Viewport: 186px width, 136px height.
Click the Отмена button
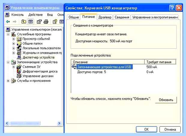(170, 129)
